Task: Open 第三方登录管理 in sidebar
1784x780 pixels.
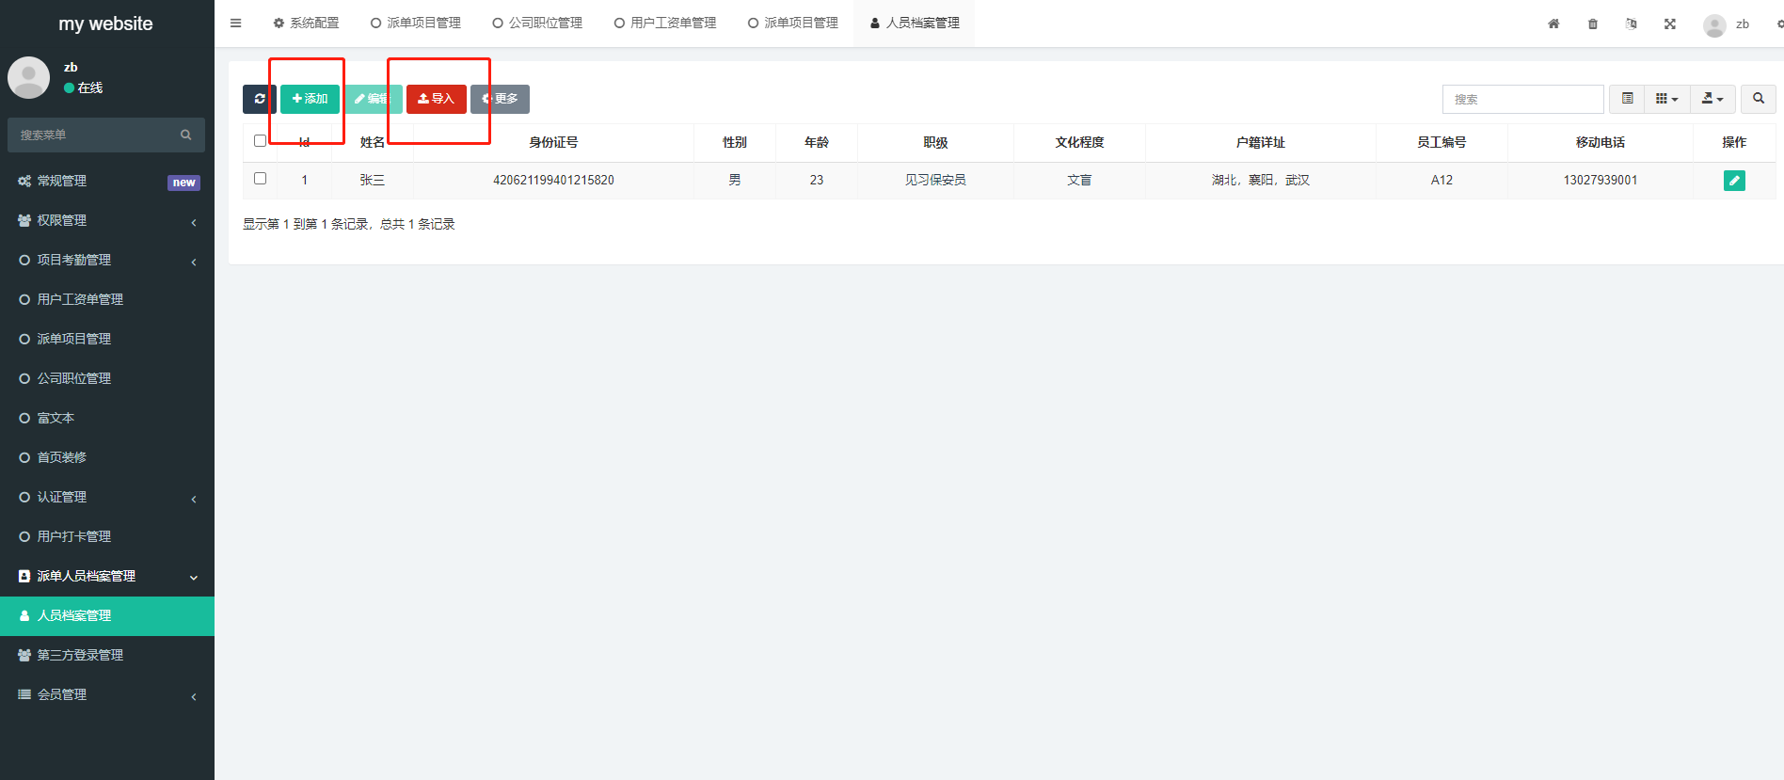Action: coord(107,655)
